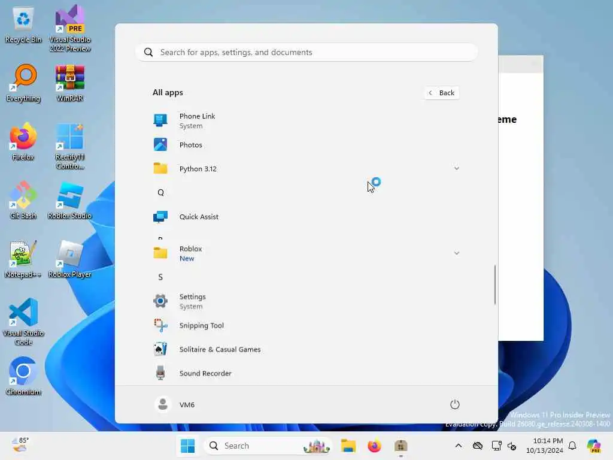Viewport: 613px width, 460px height.
Task: Click the "Sound Recorder" label
Action: tap(205, 373)
